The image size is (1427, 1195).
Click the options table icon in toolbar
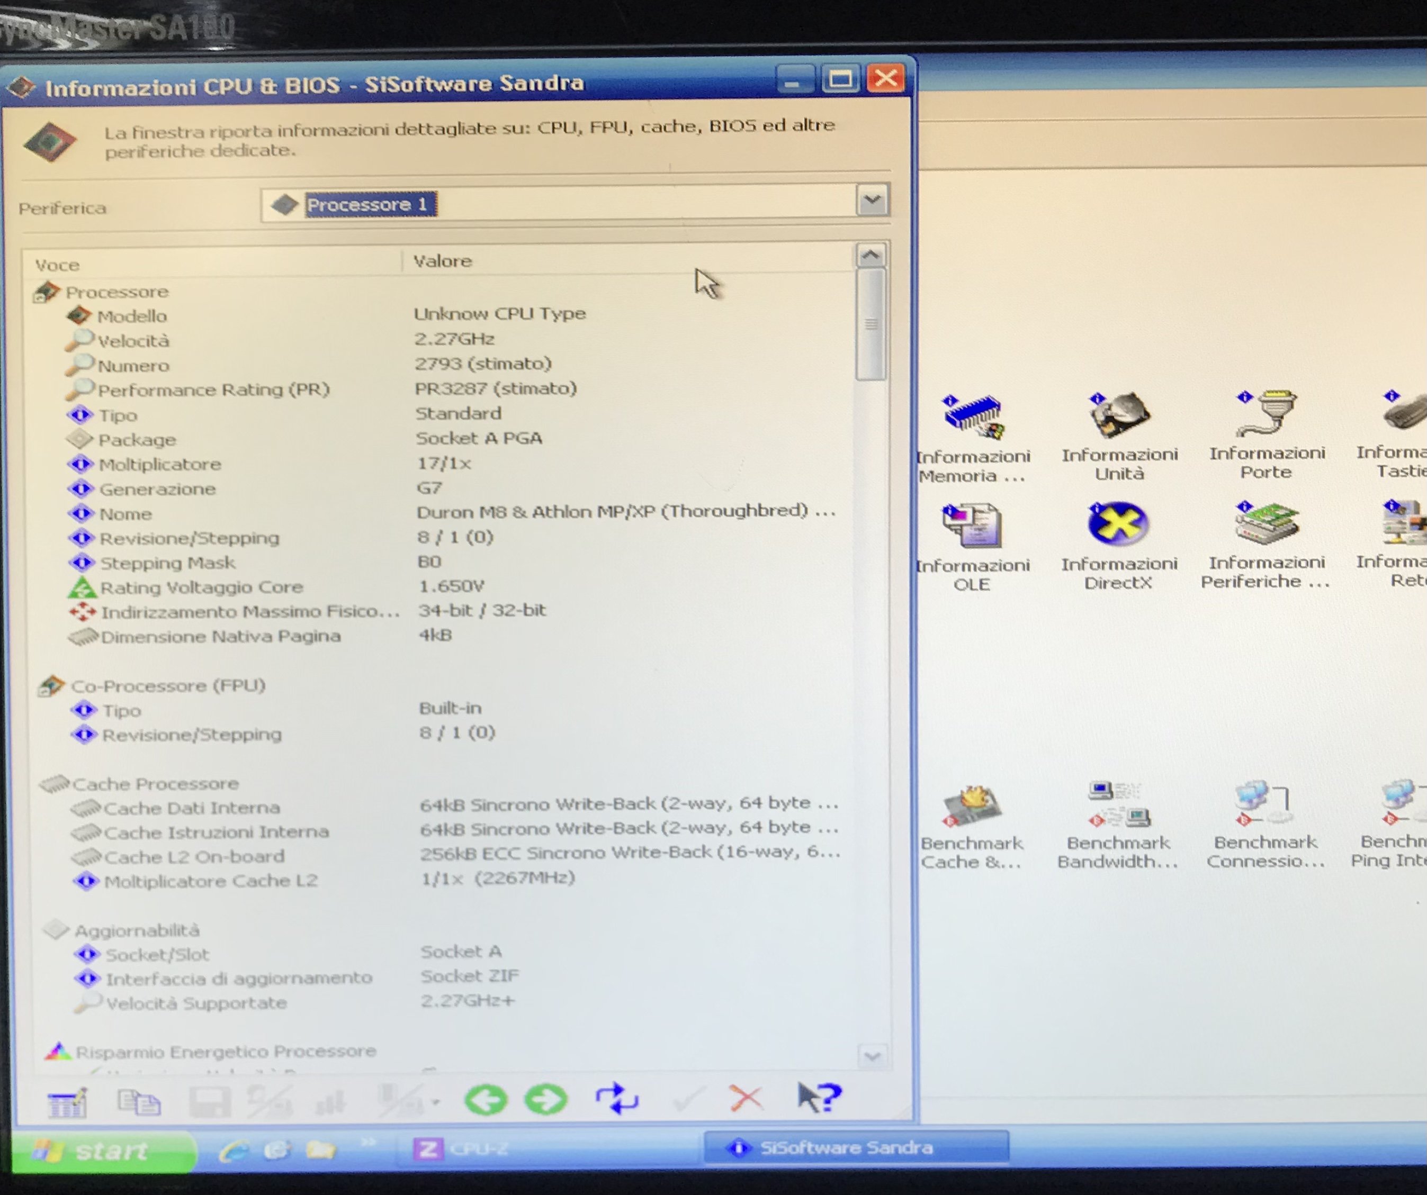(67, 1102)
